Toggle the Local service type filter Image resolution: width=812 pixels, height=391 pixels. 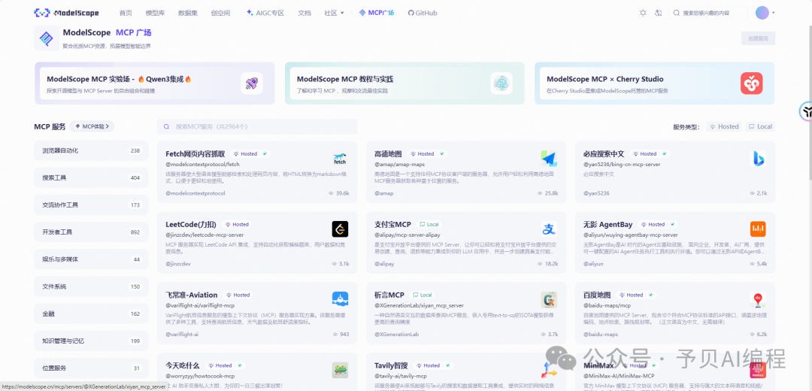(x=761, y=126)
